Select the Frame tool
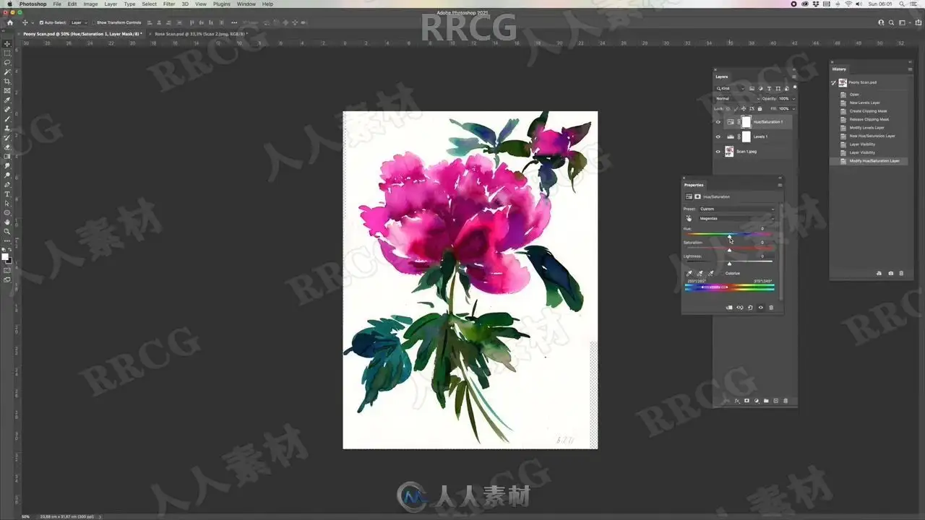The image size is (925, 520). pyautogui.click(x=8, y=90)
